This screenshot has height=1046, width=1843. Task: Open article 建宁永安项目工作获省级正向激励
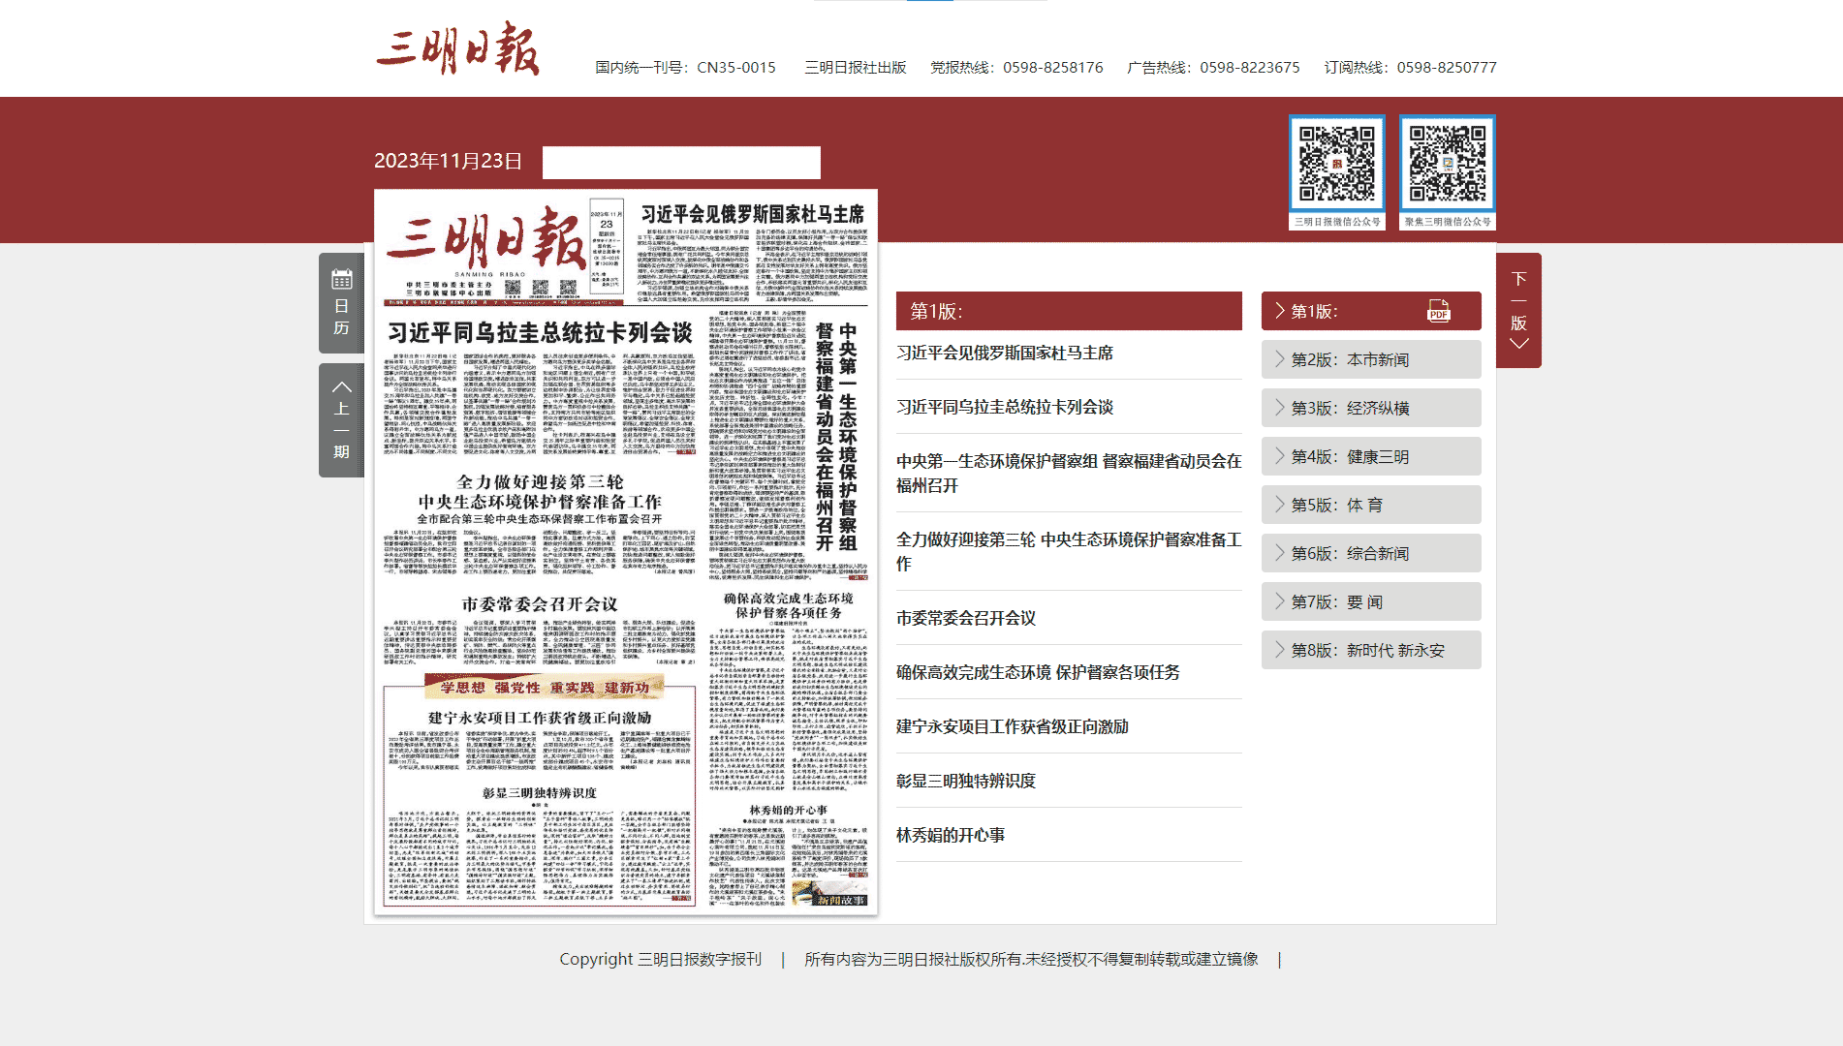click(x=1013, y=726)
